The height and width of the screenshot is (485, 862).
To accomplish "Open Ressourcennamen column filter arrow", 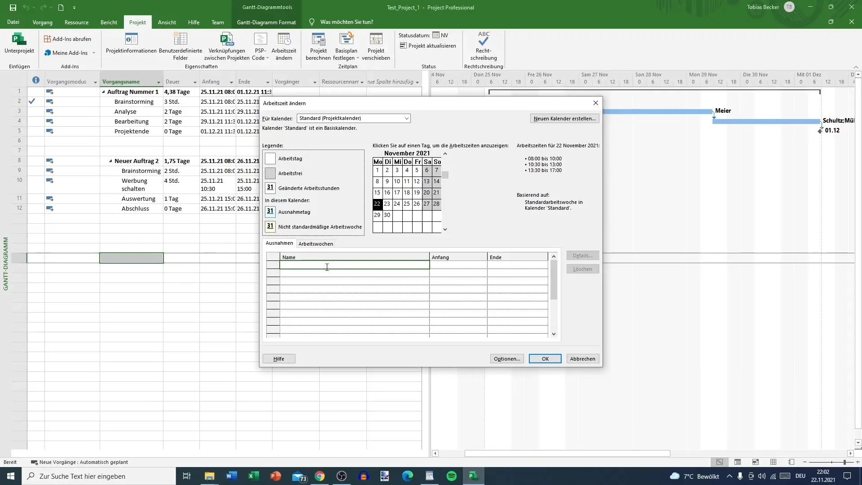I will point(362,82).
